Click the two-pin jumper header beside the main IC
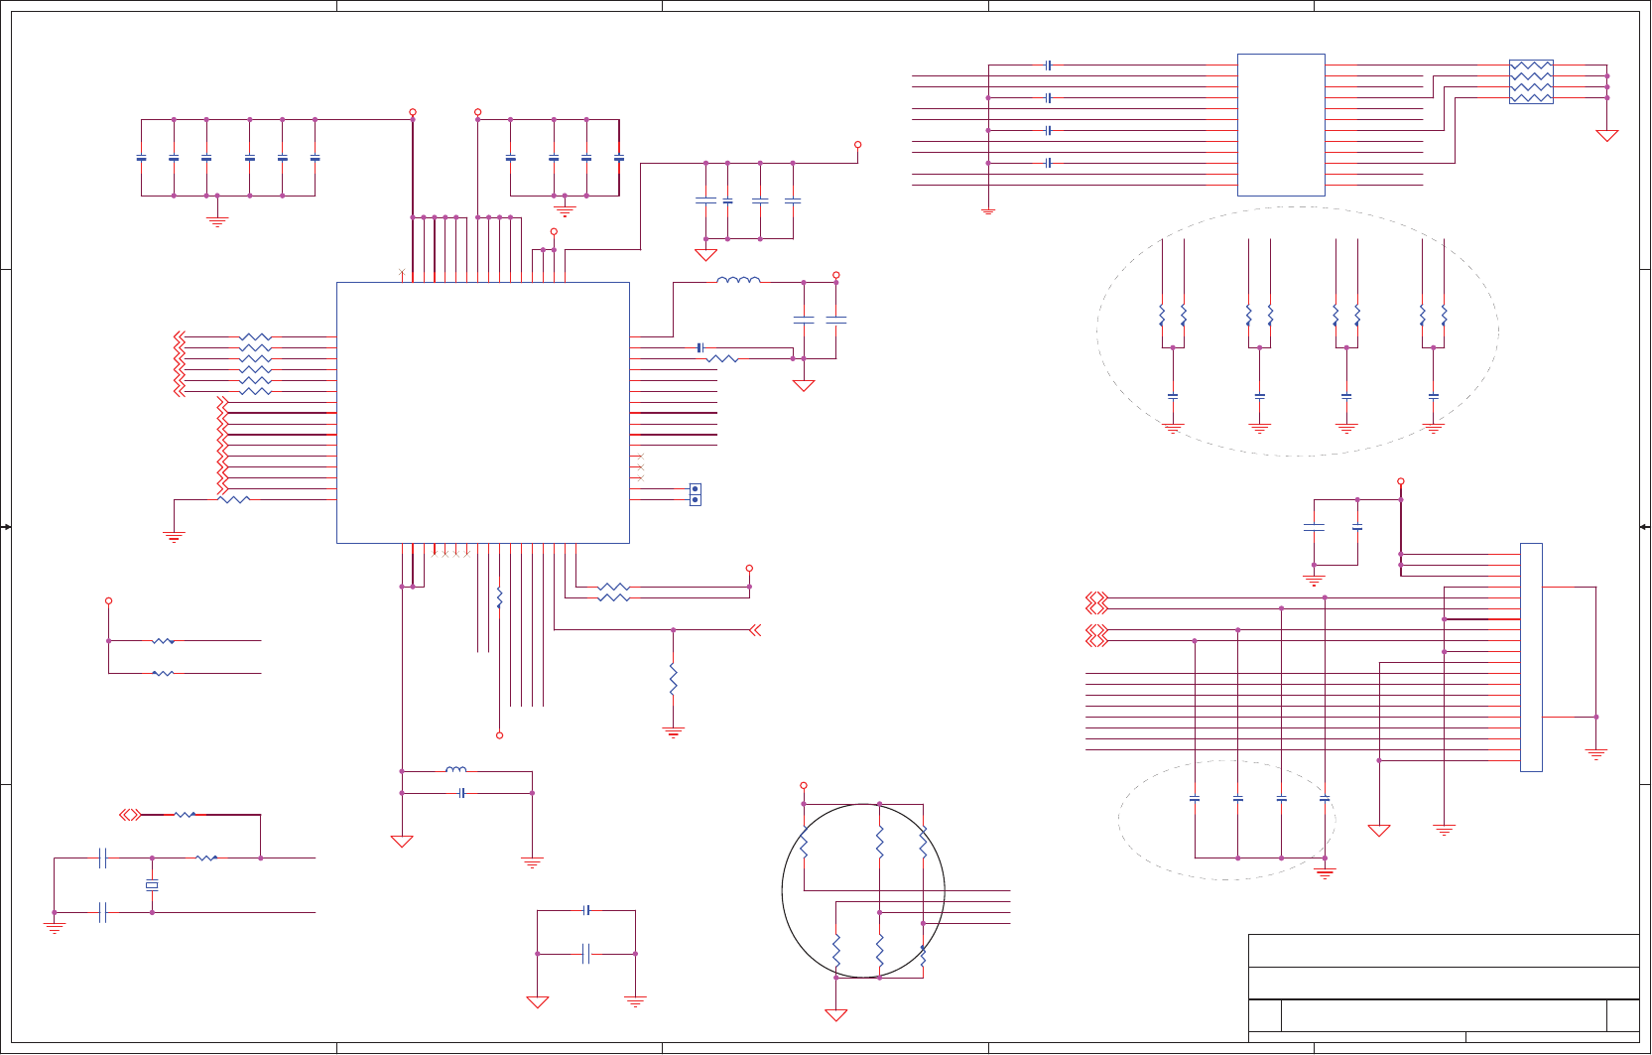This screenshot has width=1652, height=1055. pos(696,494)
